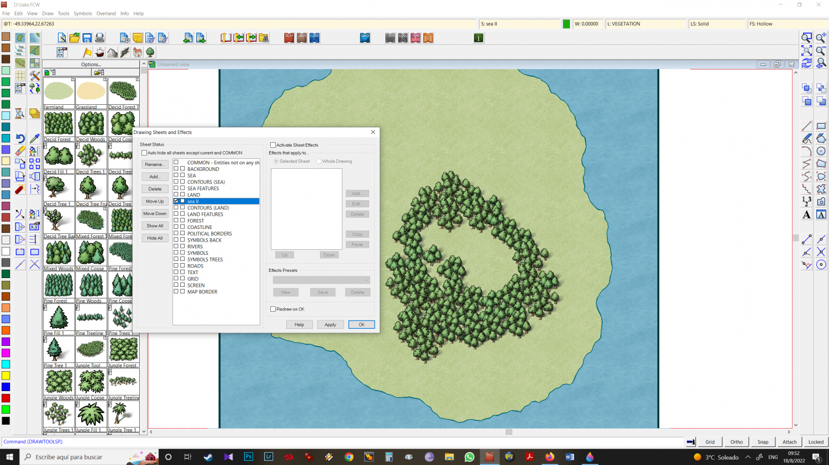Select the yellow color swatch
Viewport: 829px width, 465px height.
(6, 376)
